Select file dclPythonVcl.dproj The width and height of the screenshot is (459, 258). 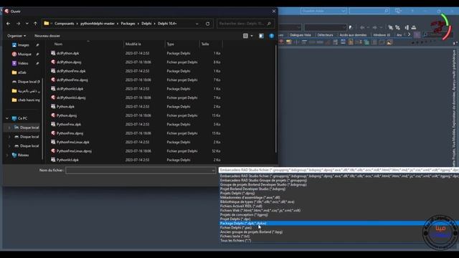point(71,97)
